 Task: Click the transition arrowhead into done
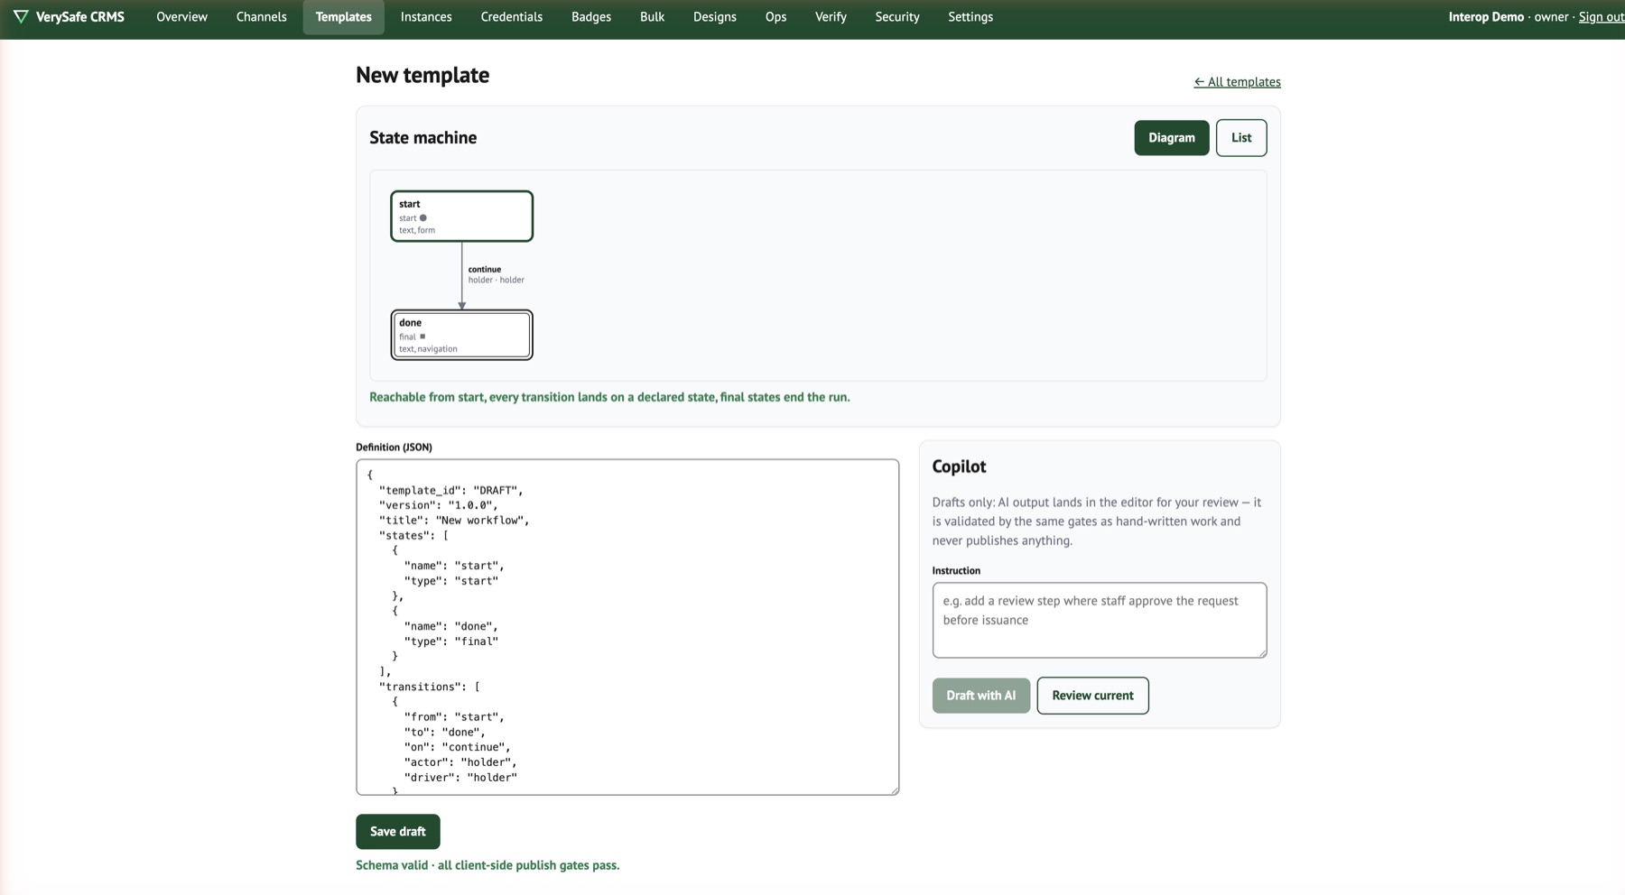461,306
